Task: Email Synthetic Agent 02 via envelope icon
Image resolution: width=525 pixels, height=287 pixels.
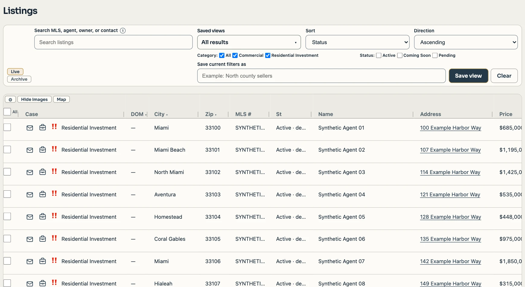Action: click(30, 150)
